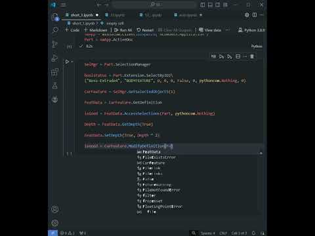Click the ModifyDefinition code line
Screen dimensions: 315x236
tap(129, 146)
